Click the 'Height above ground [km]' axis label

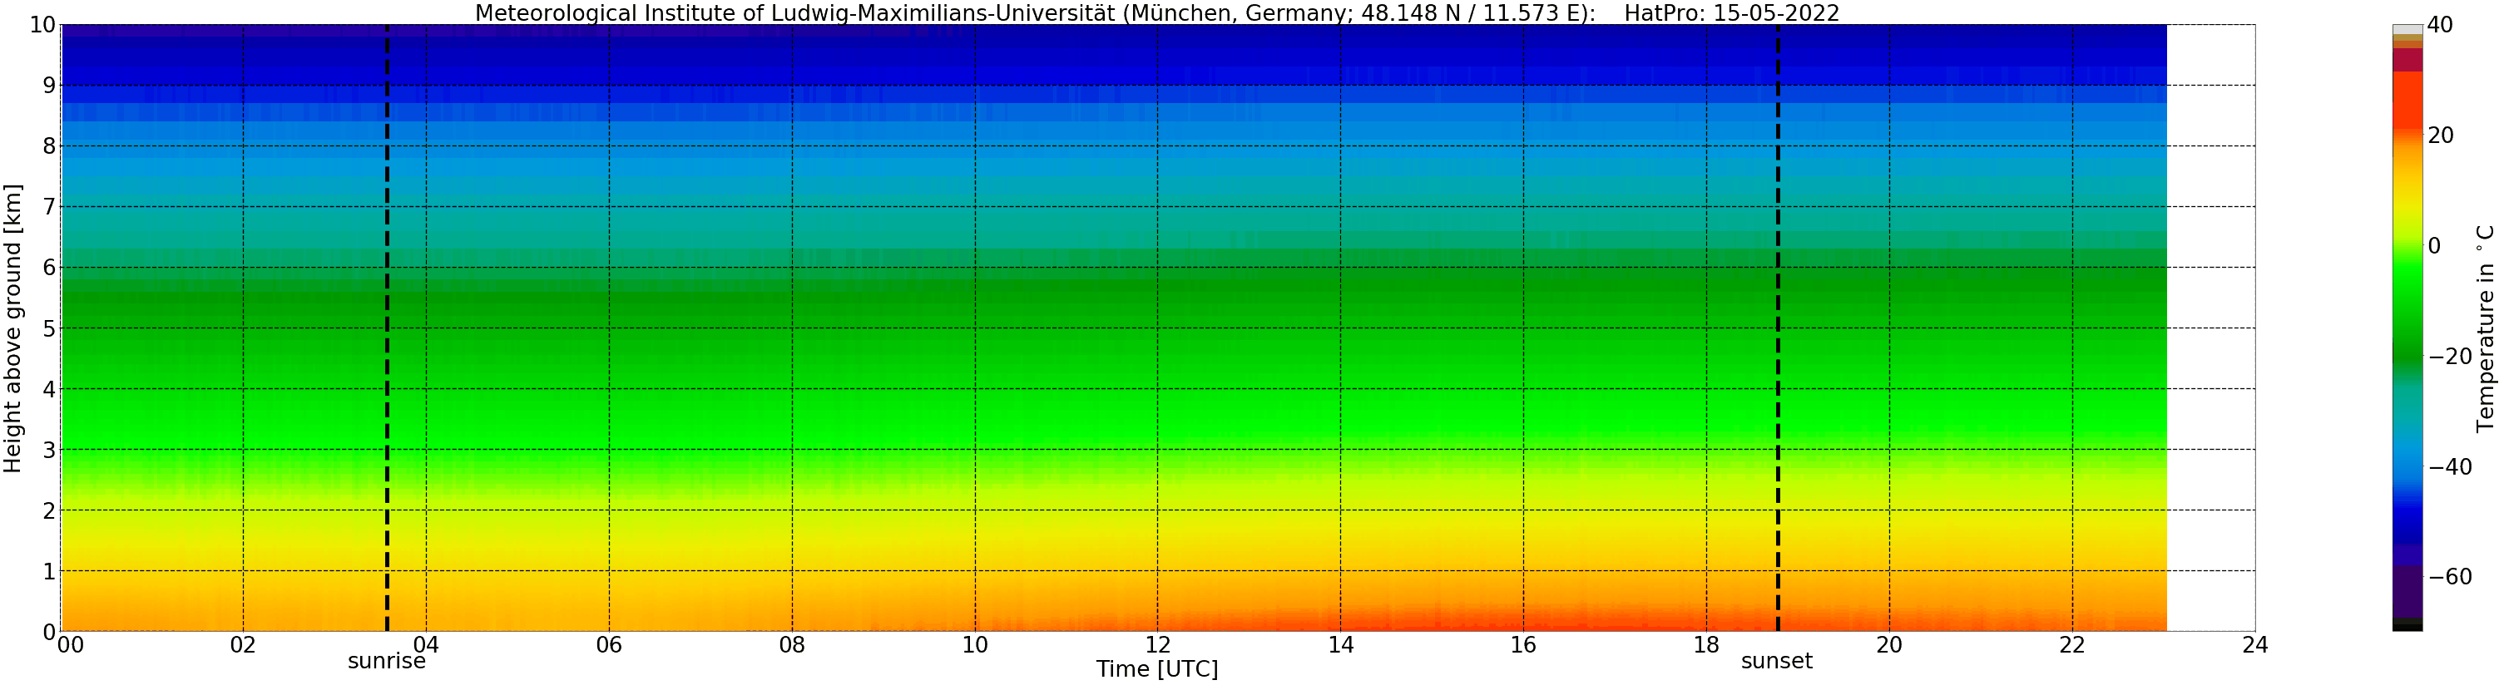tap(12, 328)
